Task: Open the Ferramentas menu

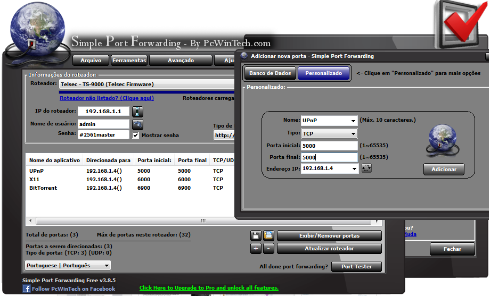Action: [129, 61]
